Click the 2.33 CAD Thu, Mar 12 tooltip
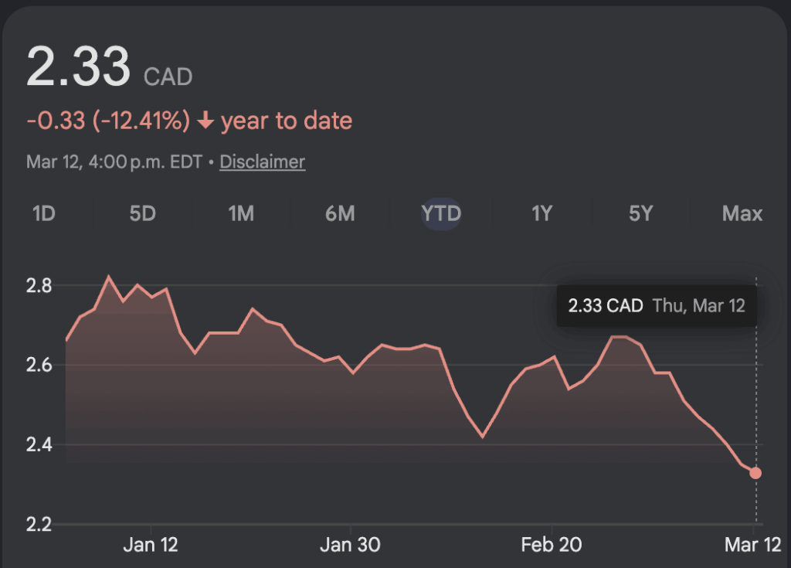The height and width of the screenshot is (568, 791). [657, 305]
